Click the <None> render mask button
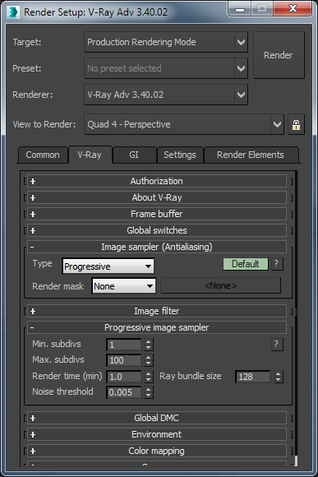Screen dimensions: 318x477 coord(220,285)
